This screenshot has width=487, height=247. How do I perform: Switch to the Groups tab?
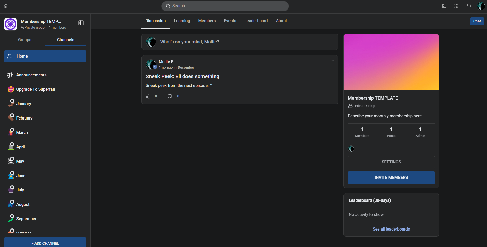click(24, 40)
